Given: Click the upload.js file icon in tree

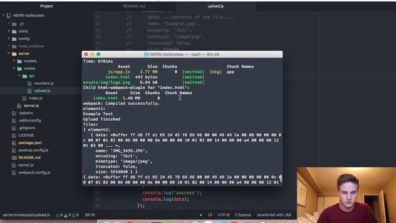Looking at the screenshot, I should [x=30, y=91].
